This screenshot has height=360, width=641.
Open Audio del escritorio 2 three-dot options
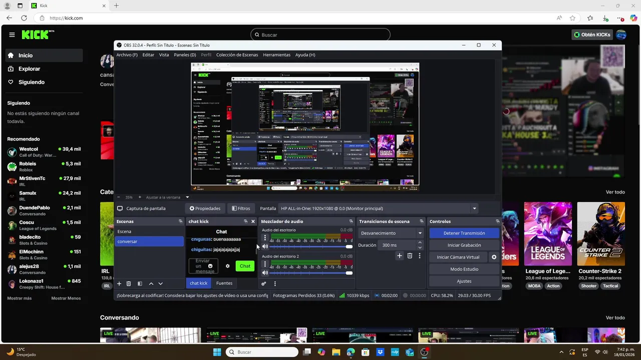(265, 264)
